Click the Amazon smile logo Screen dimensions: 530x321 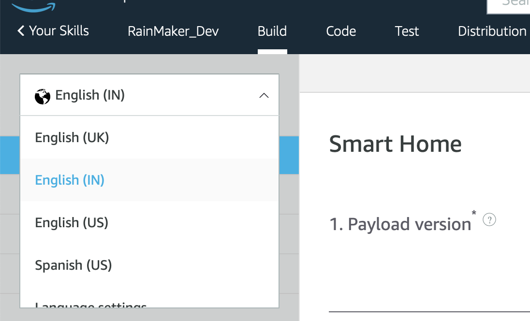pos(33,6)
